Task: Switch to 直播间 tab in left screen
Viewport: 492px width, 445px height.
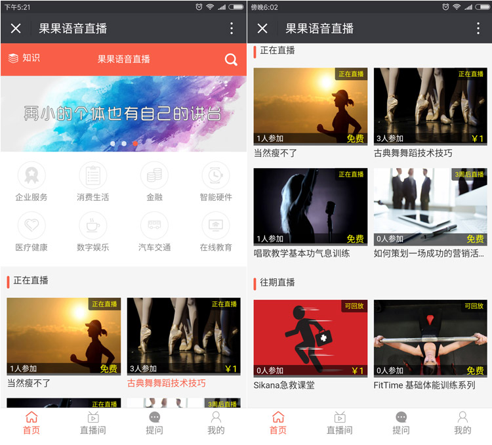Action: tap(93, 423)
